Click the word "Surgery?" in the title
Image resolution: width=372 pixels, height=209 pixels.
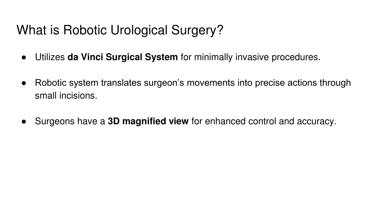click(197, 30)
